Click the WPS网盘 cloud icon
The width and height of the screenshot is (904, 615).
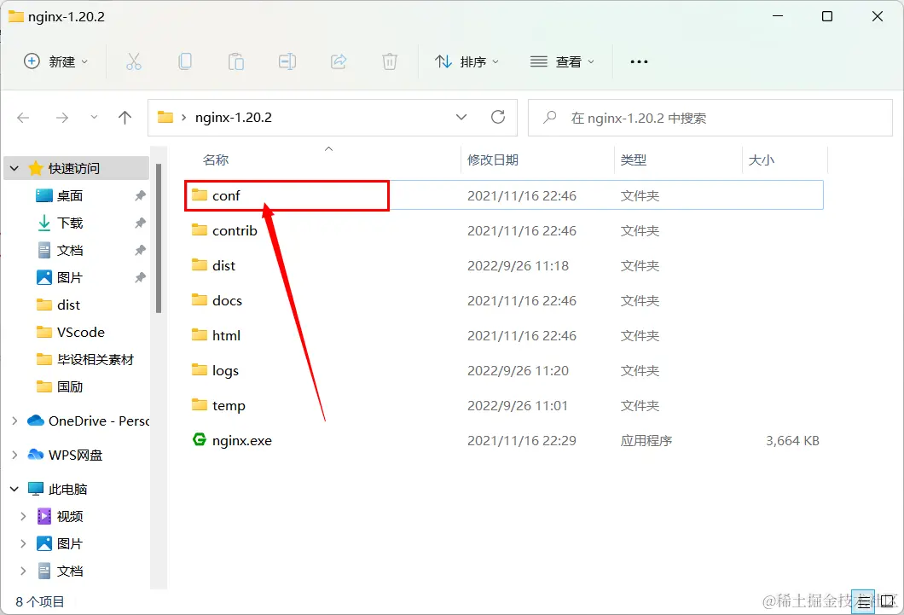[x=36, y=455]
